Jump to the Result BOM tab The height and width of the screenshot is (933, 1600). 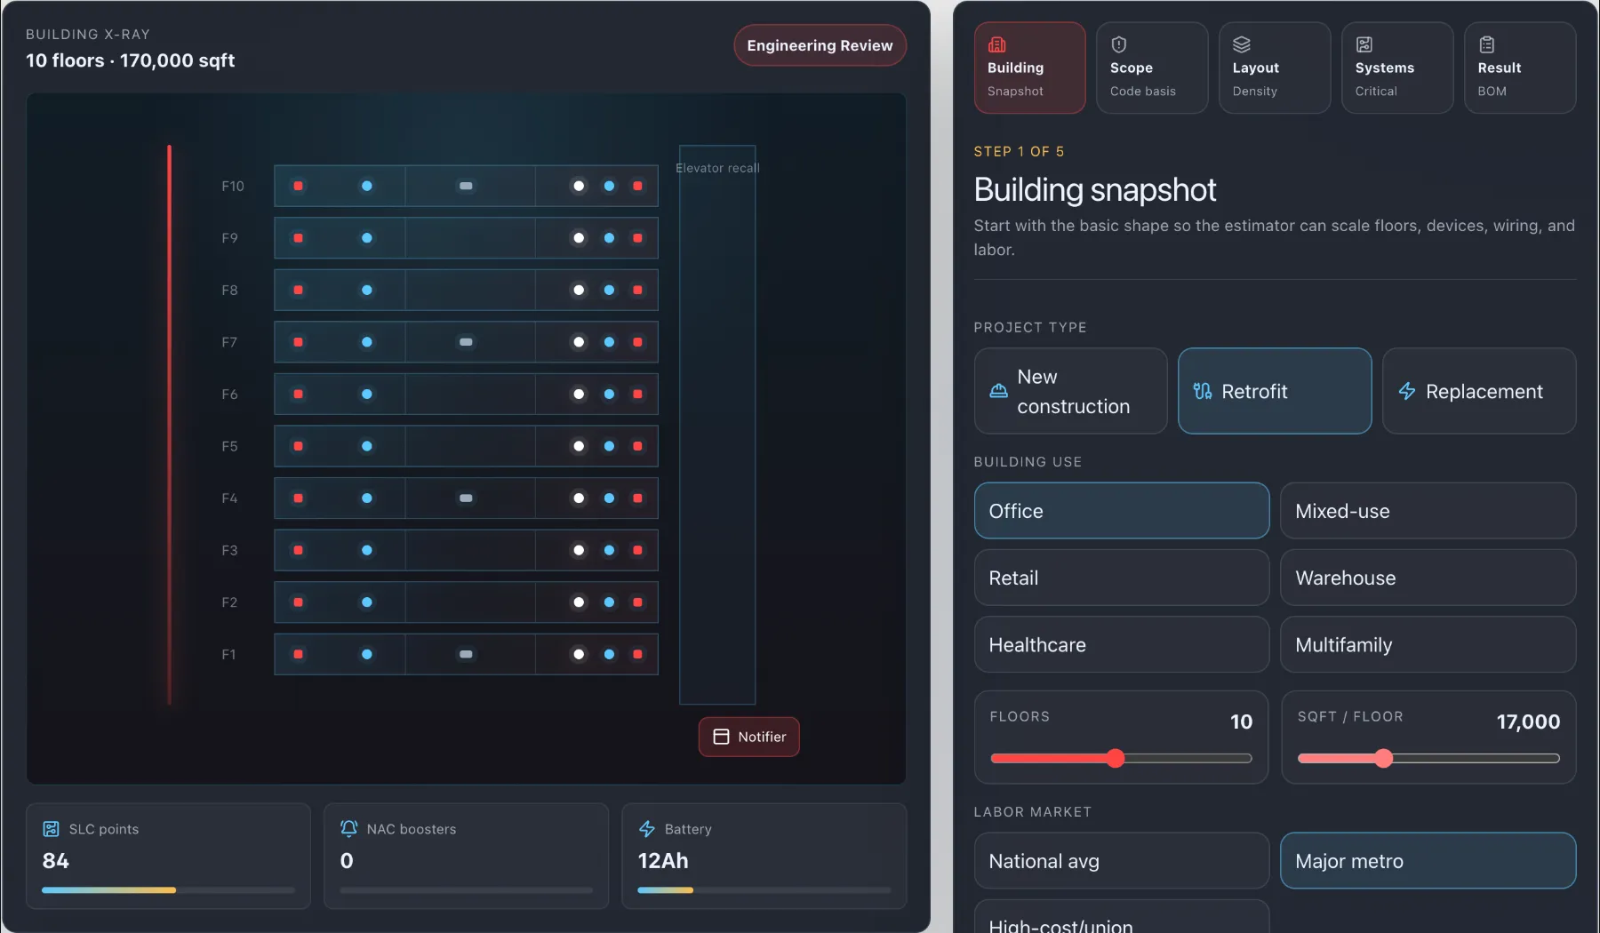[1520, 68]
